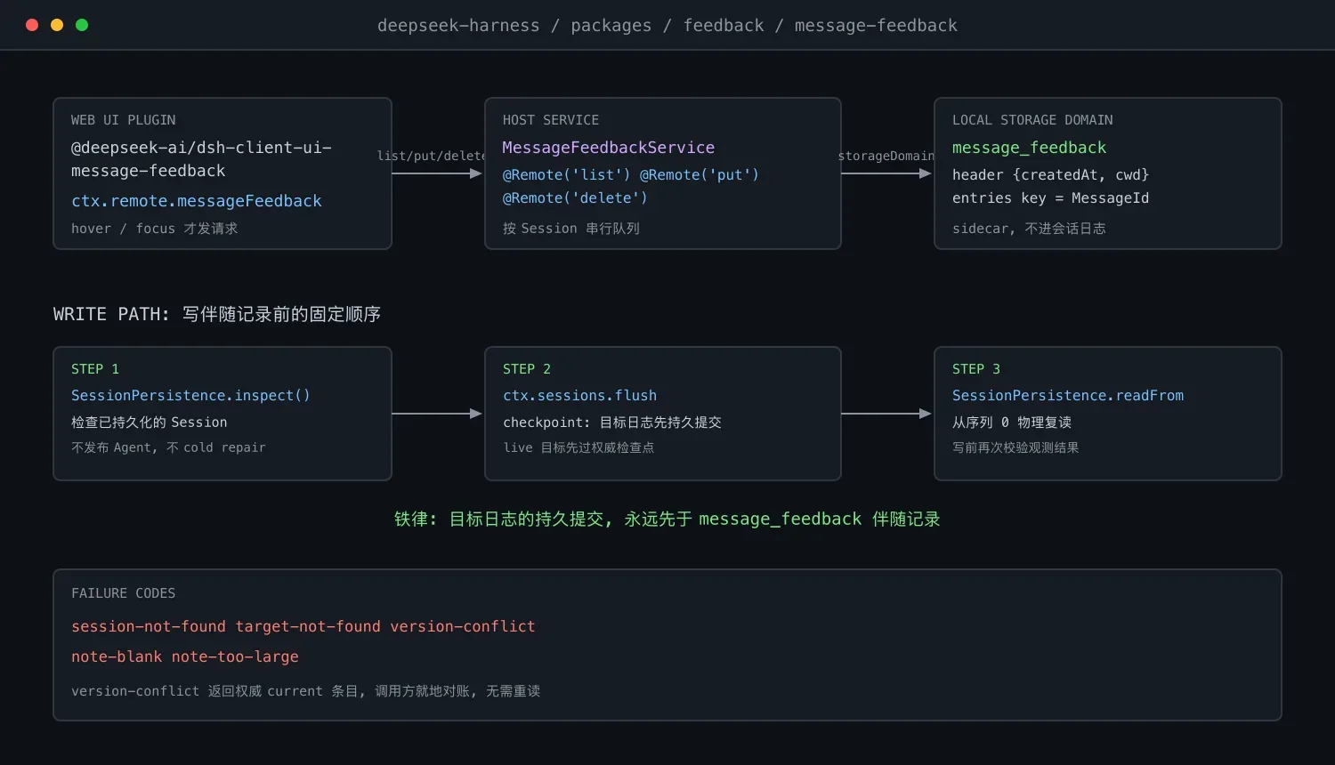Click the FAILURE CODES header label

tap(124, 593)
